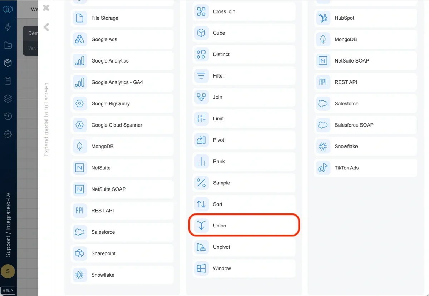Add the Limit transformation

pyautogui.click(x=244, y=119)
